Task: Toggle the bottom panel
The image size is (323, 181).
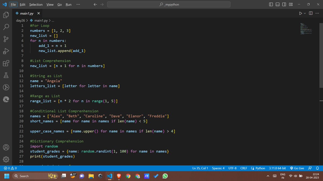Action: tap(278, 4)
